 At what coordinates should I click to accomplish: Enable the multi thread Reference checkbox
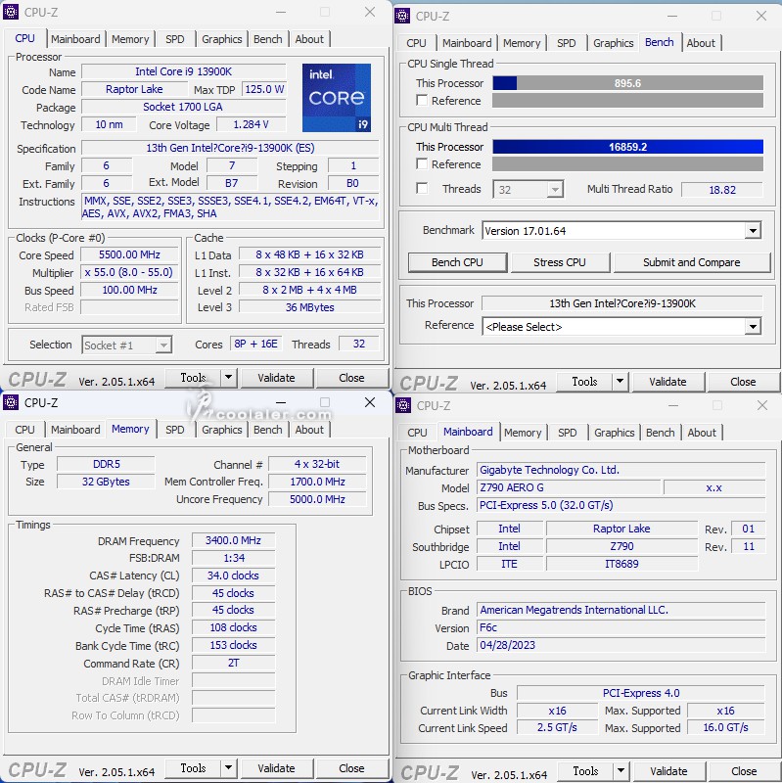422,164
